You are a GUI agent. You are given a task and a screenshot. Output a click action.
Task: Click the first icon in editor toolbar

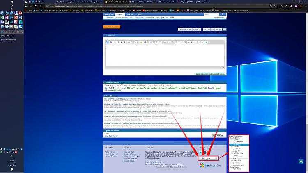[x=108, y=42]
